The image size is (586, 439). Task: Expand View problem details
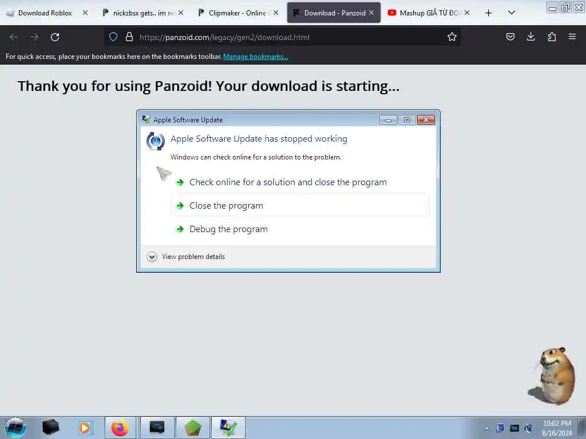point(152,257)
